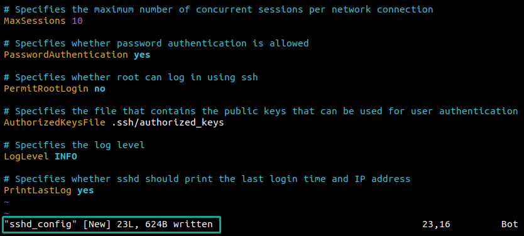Click the comment about password authentication
524x236 pixels.
point(156,43)
